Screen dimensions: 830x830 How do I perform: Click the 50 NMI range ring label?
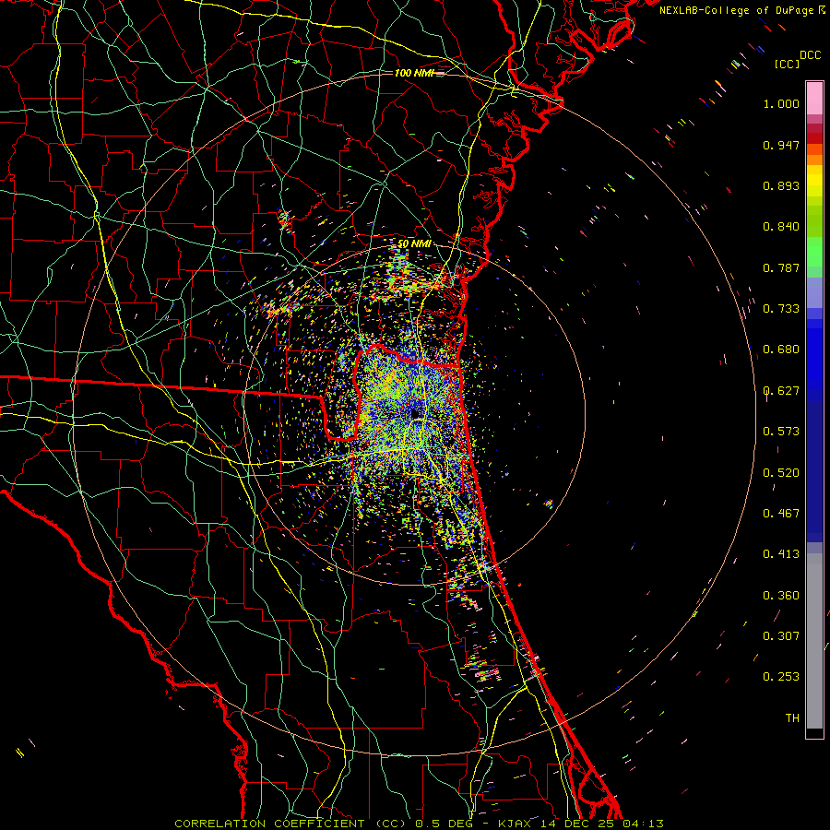414,244
